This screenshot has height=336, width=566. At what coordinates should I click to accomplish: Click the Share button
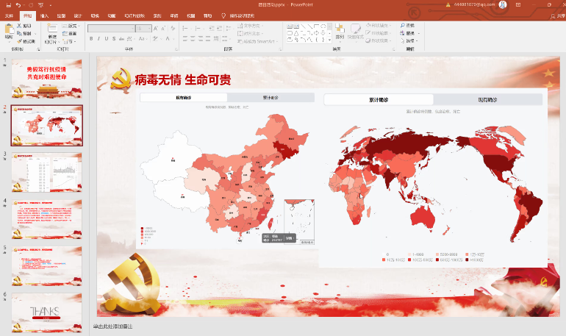[x=555, y=15]
